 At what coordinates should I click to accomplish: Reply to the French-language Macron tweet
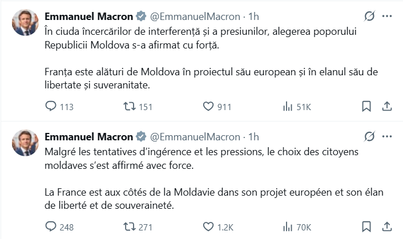point(51,227)
